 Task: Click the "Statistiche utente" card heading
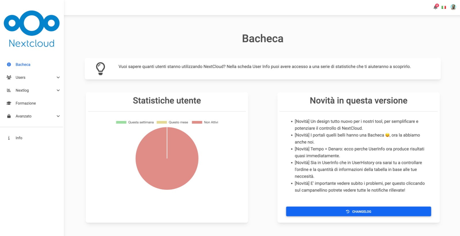167,101
